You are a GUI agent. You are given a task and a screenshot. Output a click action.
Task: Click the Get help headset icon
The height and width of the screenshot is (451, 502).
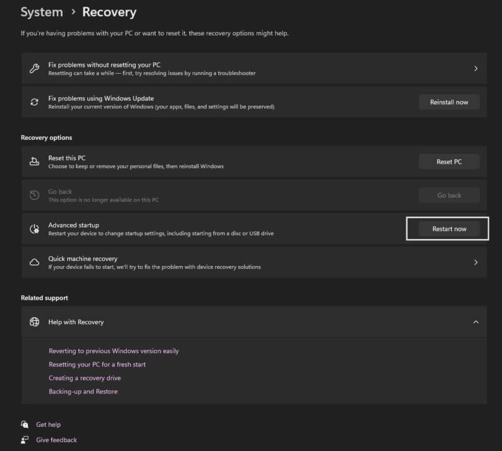point(24,425)
